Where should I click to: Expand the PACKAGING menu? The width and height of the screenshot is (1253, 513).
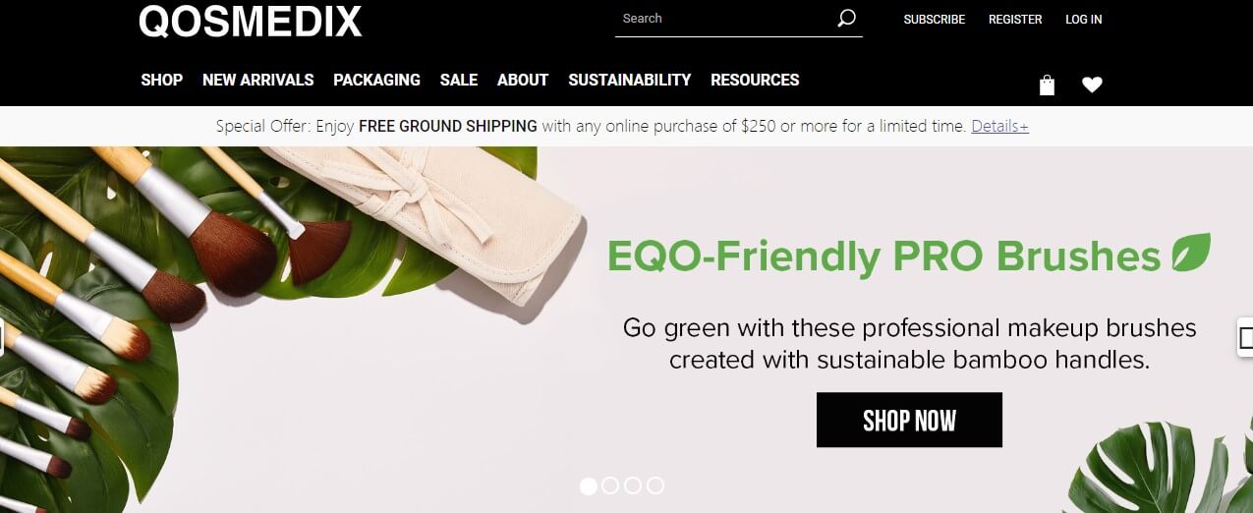click(x=376, y=80)
